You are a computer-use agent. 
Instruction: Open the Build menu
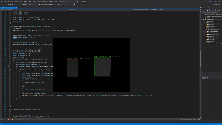(21, 2)
